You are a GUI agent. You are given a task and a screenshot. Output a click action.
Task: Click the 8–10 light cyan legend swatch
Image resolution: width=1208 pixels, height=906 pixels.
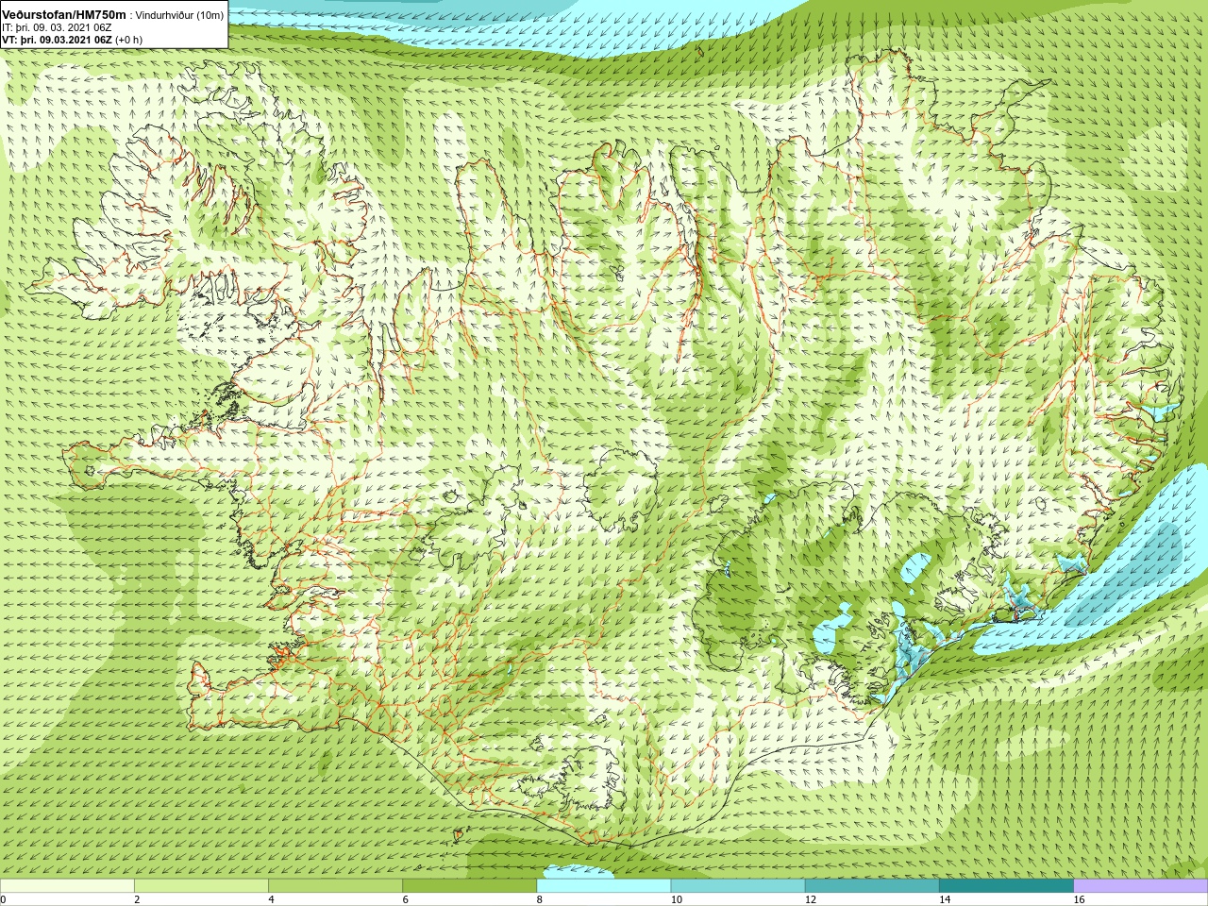click(x=604, y=886)
